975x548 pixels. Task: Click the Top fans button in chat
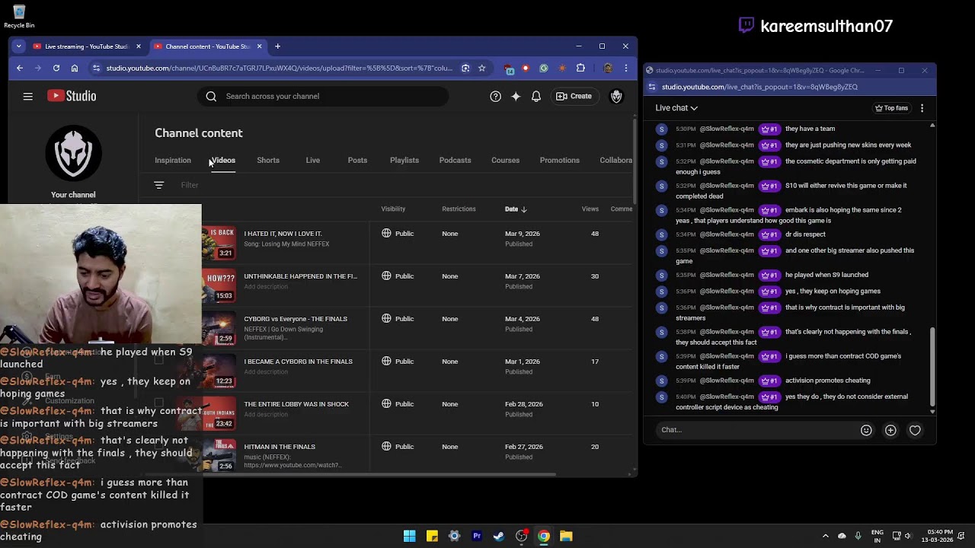(891, 108)
